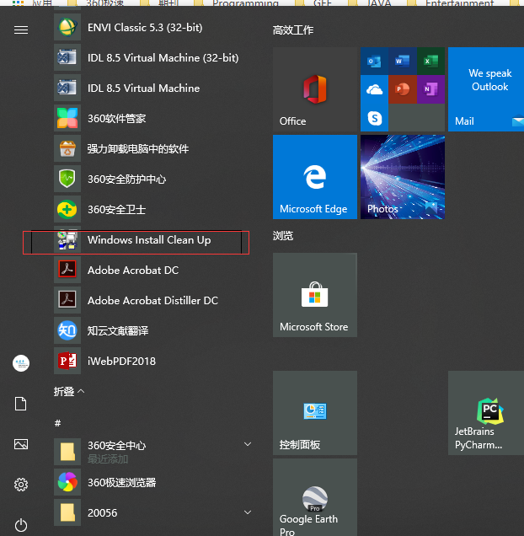
Task: Expand the 360安全中心 folder chevron
Action: tap(248, 444)
